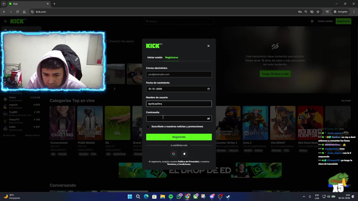Open the ESP LAA keyboard language switcher

[x=317, y=197]
